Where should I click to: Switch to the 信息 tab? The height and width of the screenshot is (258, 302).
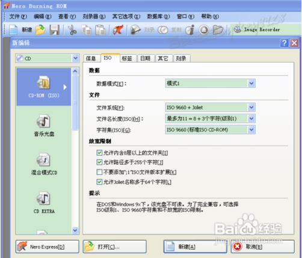[91, 58]
